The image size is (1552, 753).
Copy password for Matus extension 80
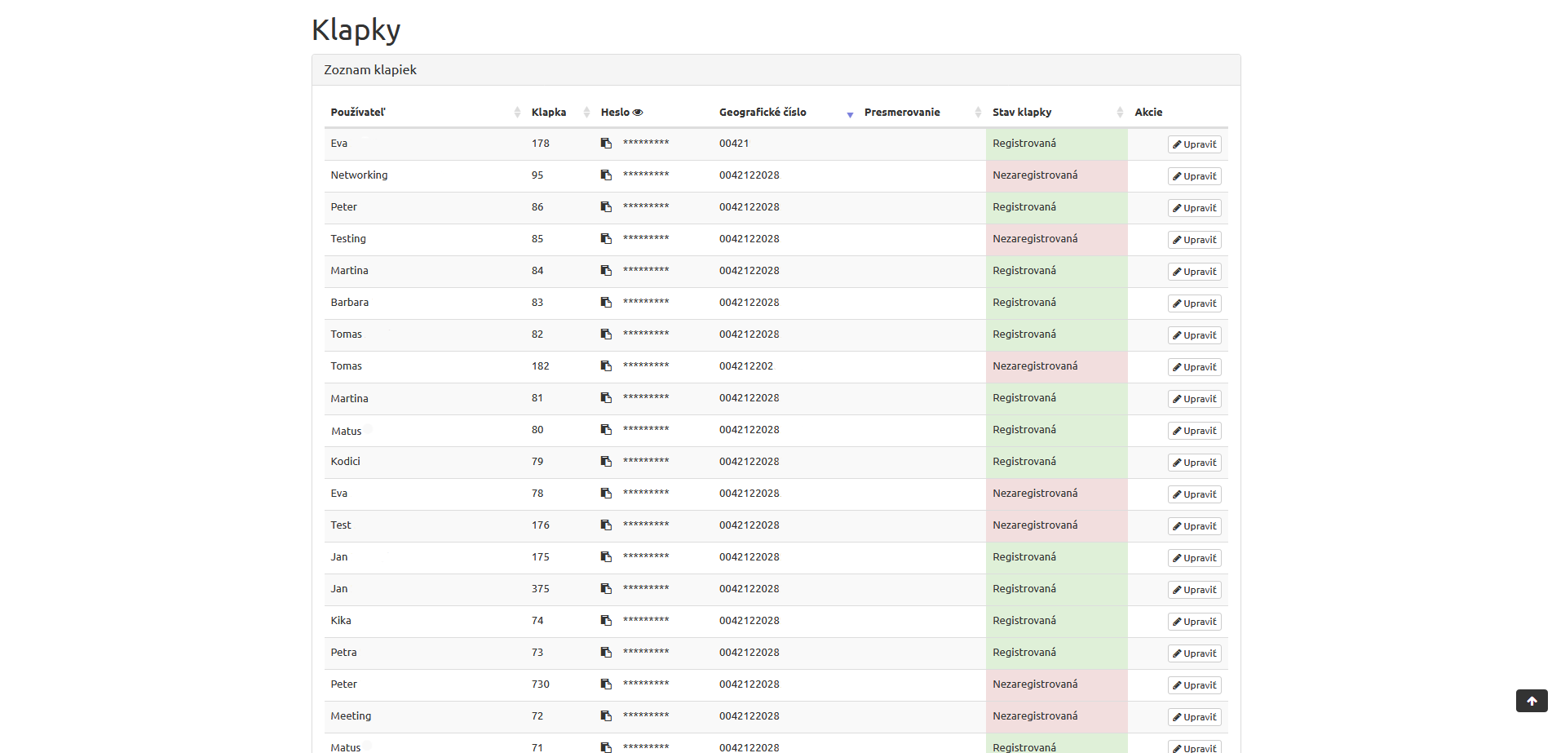click(606, 430)
